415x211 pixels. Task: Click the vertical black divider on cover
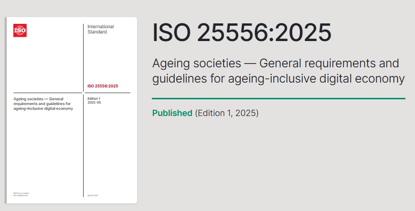(84, 110)
